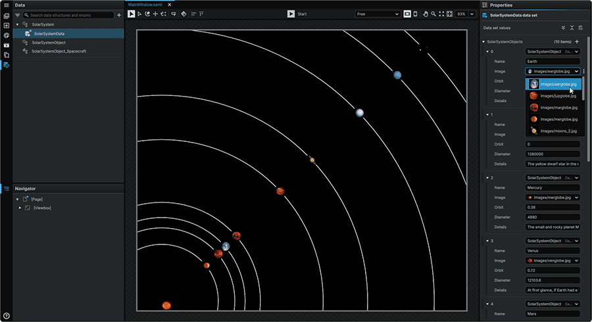Image resolution: width=592 pixels, height=322 pixels.
Task: Collapse item 1 in data set
Action: 487,114
